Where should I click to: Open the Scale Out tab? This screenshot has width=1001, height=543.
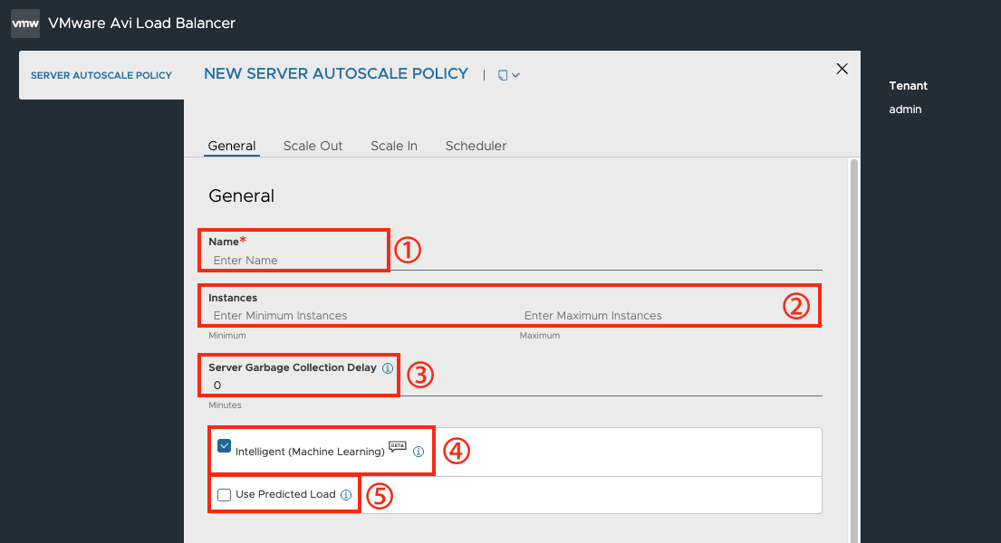pos(313,146)
